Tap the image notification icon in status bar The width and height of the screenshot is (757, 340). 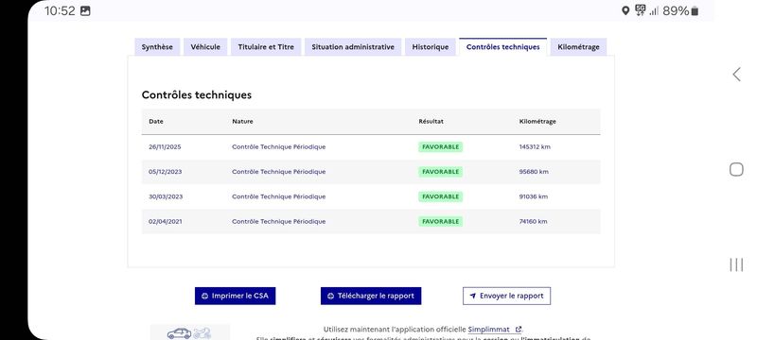coord(85,10)
